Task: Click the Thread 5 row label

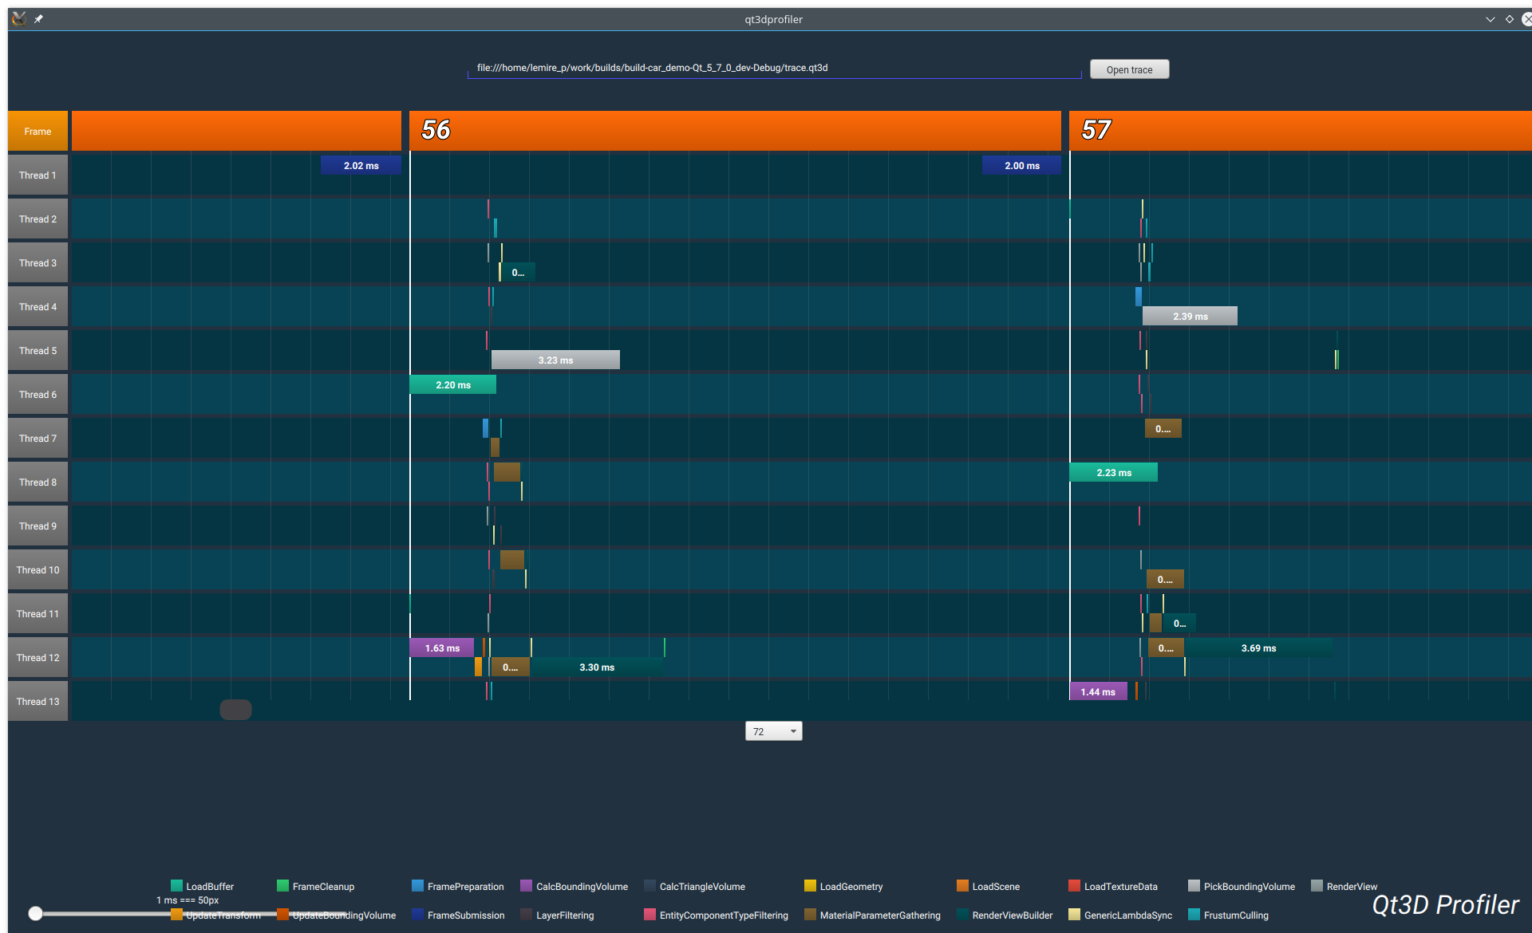Action: tap(38, 351)
